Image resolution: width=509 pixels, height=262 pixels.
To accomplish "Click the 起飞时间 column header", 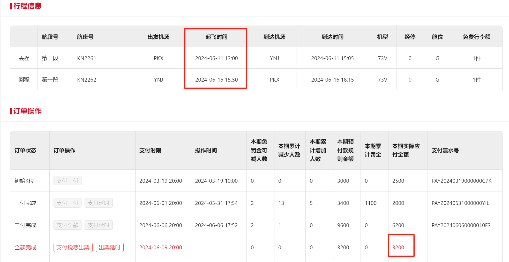I will click(216, 37).
